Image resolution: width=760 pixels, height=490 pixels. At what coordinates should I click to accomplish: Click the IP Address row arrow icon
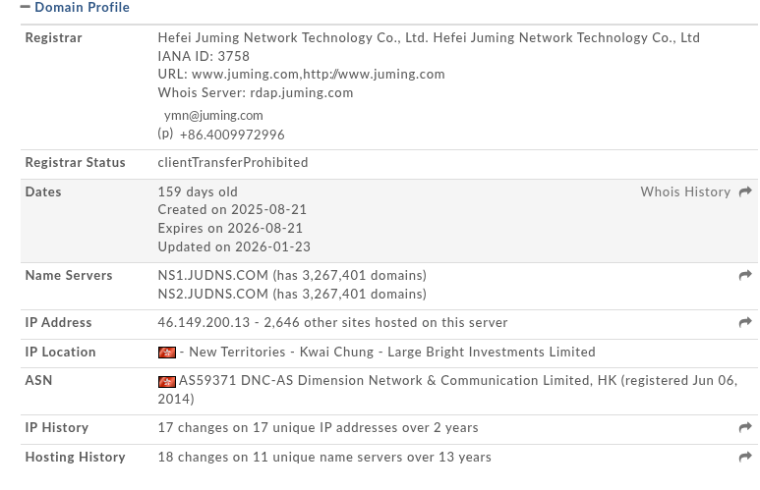[x=745, y=323]
